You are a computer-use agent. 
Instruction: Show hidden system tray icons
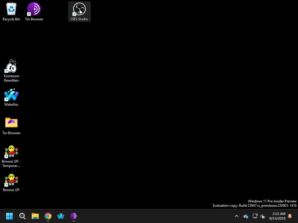pyautogui.click(x=237, y=216)
